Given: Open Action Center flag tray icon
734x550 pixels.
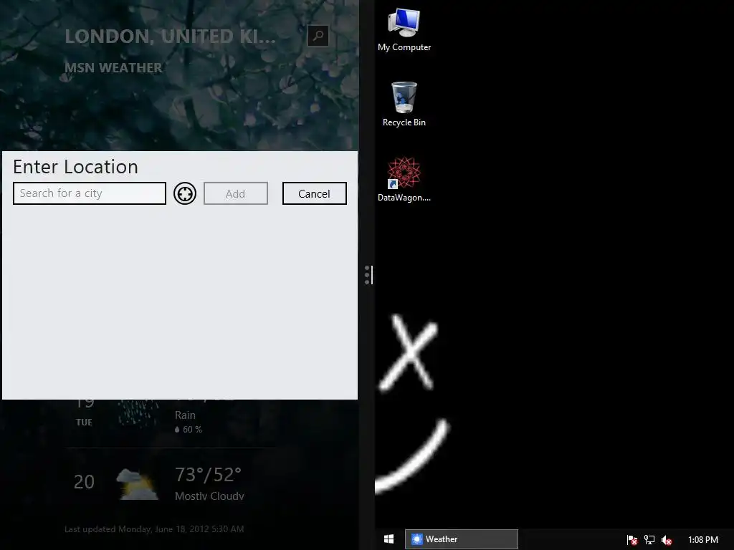Looking at the screenshot, I should pos(632,540).
